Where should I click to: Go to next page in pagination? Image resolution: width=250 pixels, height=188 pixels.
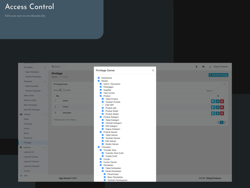point(225,123)
